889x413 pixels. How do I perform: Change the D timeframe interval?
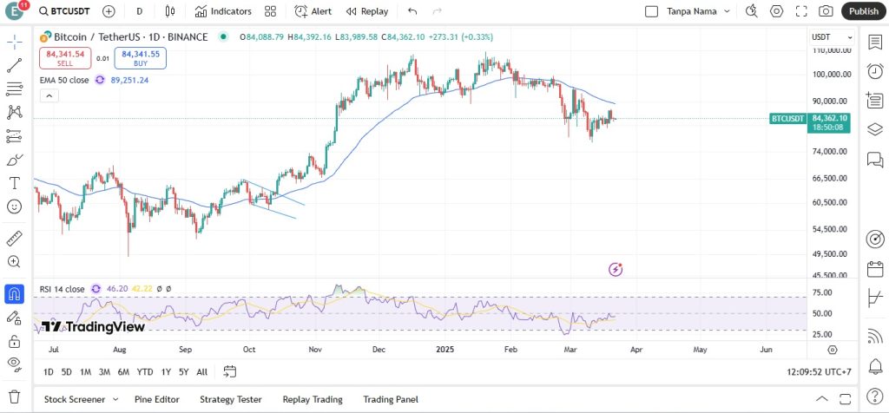tap(140, 11)
